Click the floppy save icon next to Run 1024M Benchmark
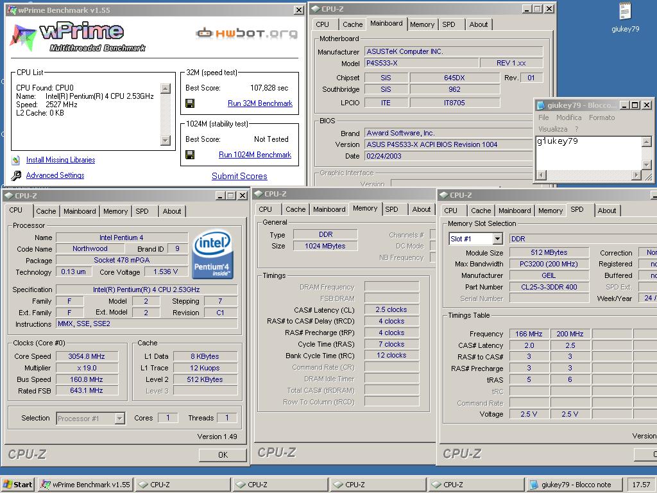 click(x=190, y=155)
